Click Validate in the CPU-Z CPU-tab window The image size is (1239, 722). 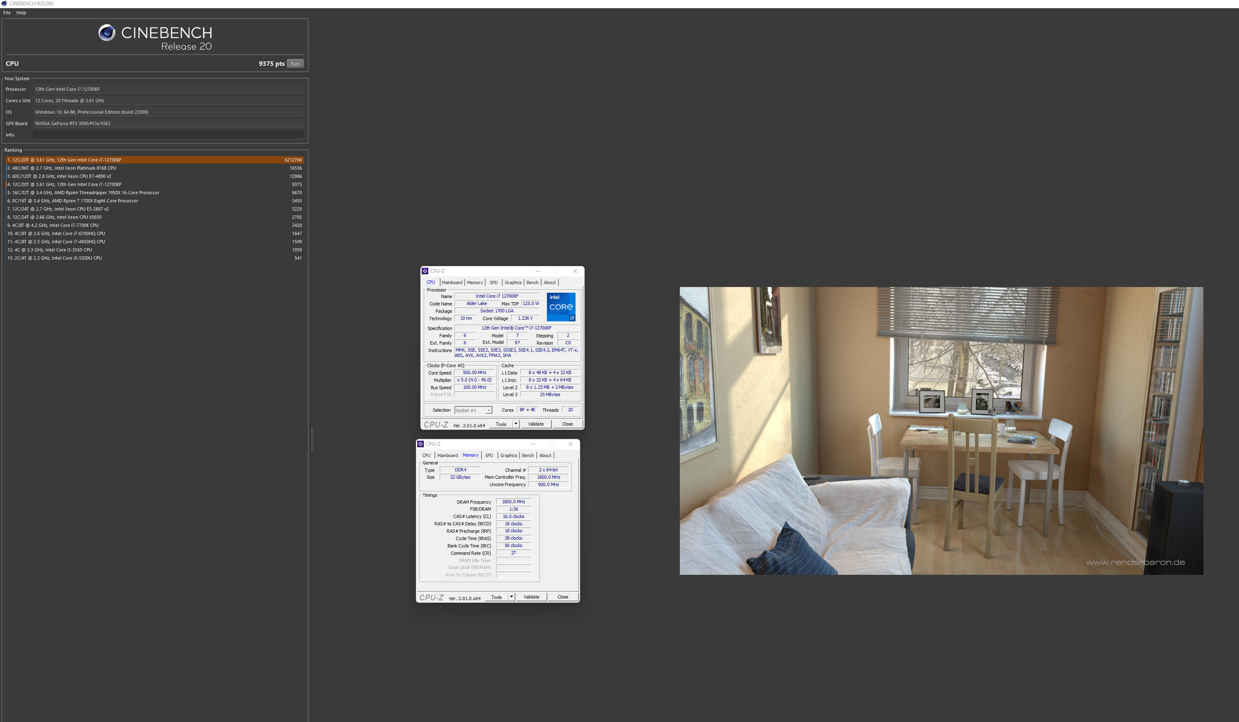[x=536, y=424]
